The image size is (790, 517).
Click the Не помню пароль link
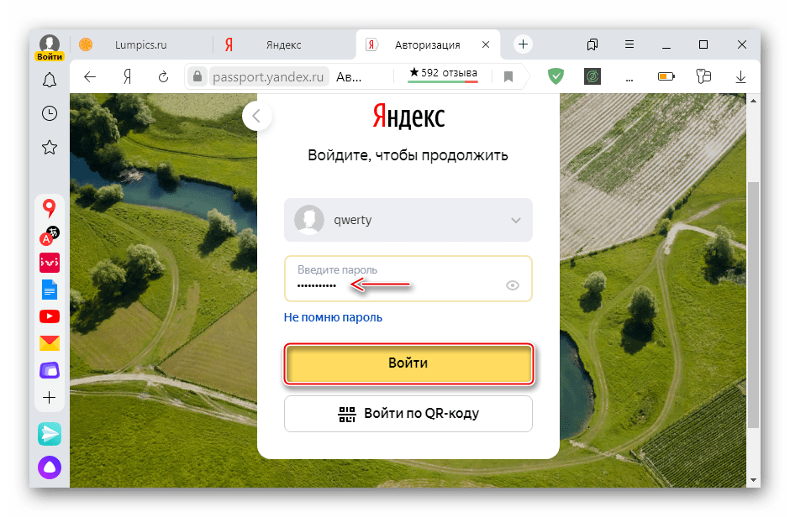333,317
